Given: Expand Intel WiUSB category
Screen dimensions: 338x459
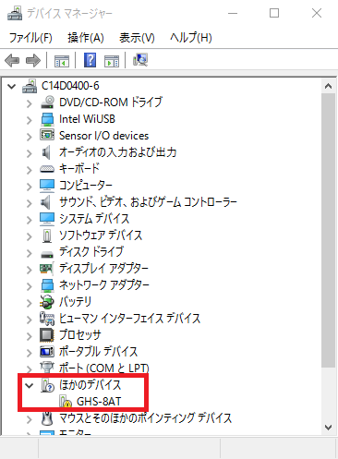Looking at the screenshot, I should pos(30,120).
